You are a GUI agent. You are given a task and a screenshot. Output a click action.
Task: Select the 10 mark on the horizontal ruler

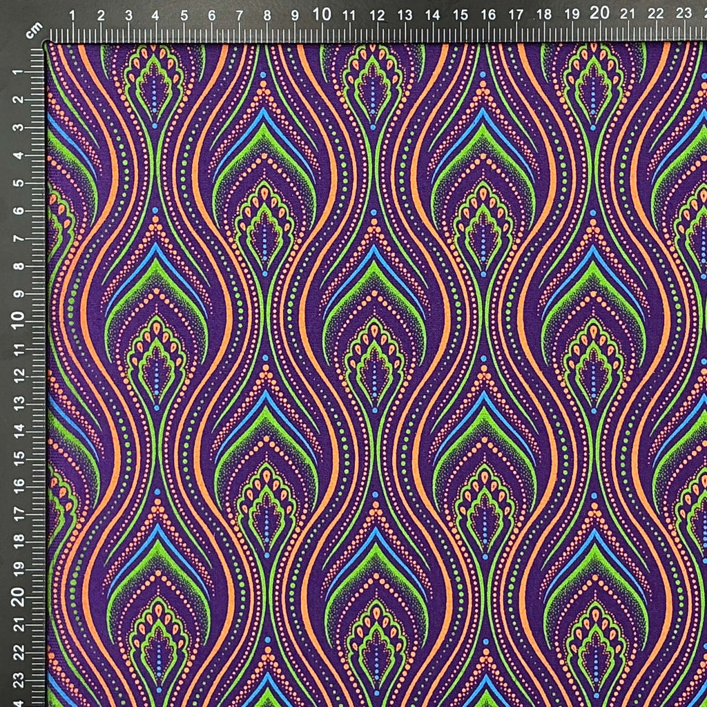coord(322,14)
